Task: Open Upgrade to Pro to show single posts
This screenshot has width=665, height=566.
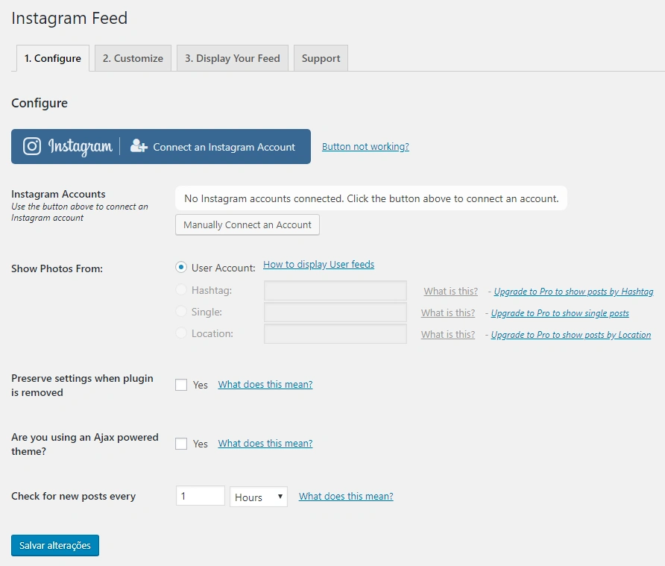Action: click(x=560, y=313)
